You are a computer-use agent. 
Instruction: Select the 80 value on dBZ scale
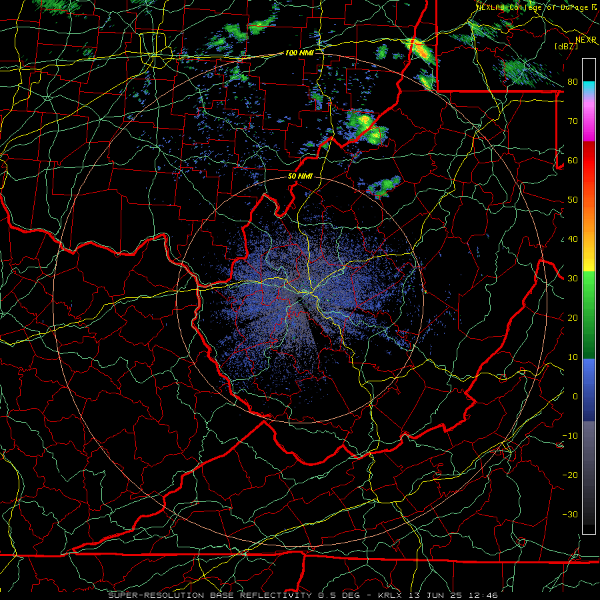(x=573, y=81)
